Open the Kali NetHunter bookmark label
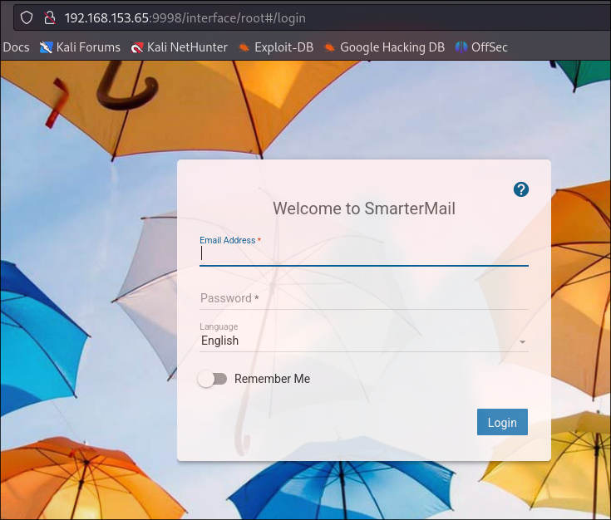 187,47
